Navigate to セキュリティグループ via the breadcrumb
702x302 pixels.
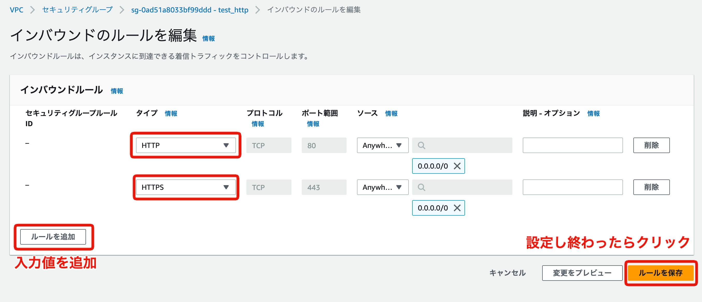tap(77, 10)
